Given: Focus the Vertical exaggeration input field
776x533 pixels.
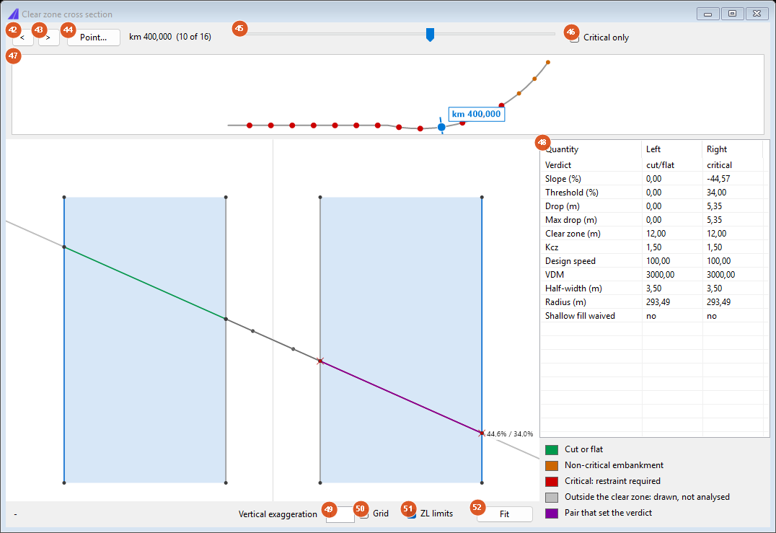Looking at the screenshot, I should 340,514.
